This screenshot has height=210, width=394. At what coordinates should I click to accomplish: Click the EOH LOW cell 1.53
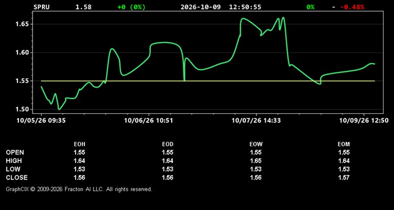[79, 169]
